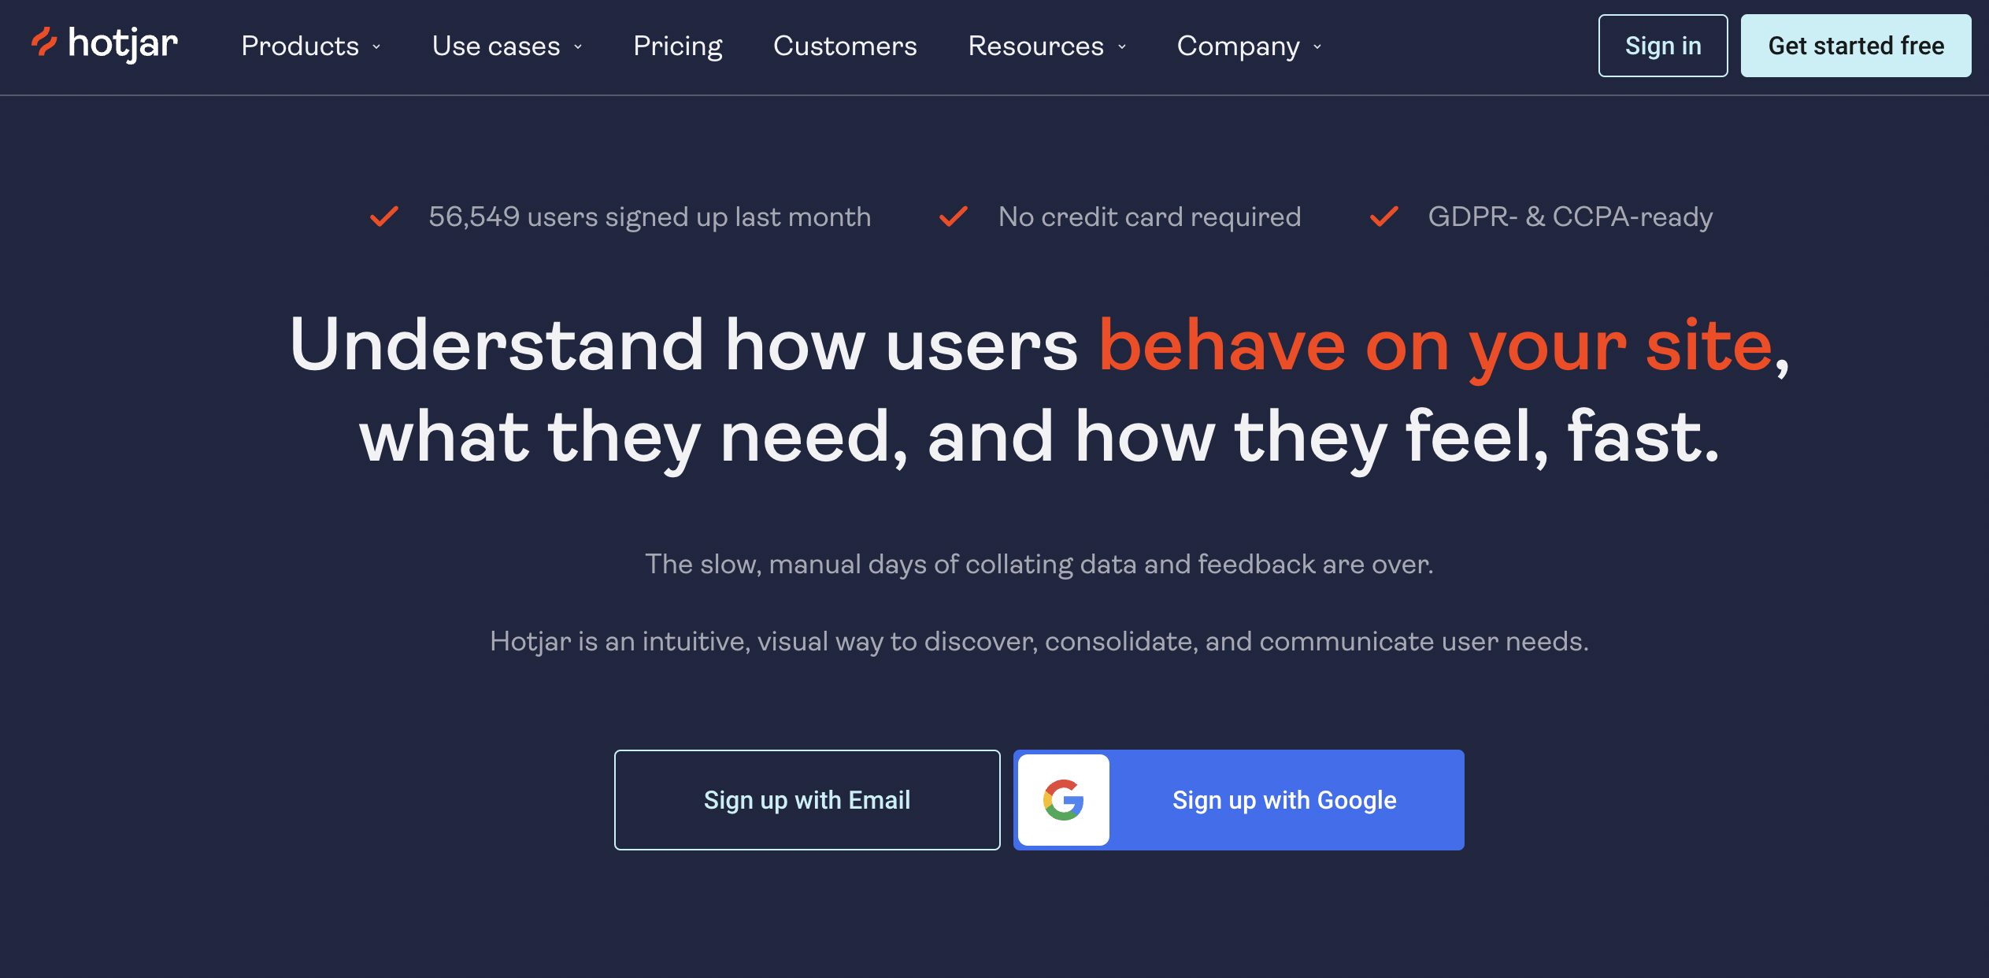
Task: Click checkmark beside users signed up text
Action: (x=384, y=217)
